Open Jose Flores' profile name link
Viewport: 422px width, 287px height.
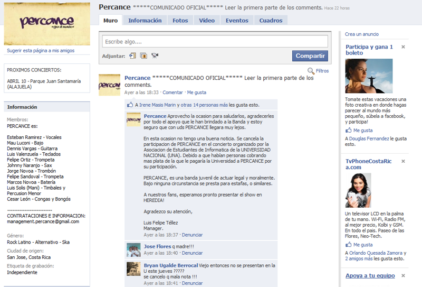(x=157, y=246)
